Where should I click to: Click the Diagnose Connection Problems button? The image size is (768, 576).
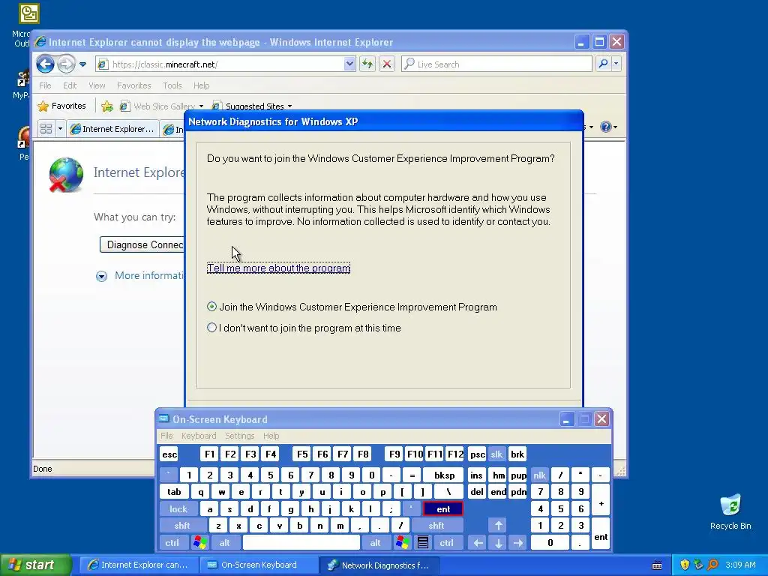pos(142,244)
